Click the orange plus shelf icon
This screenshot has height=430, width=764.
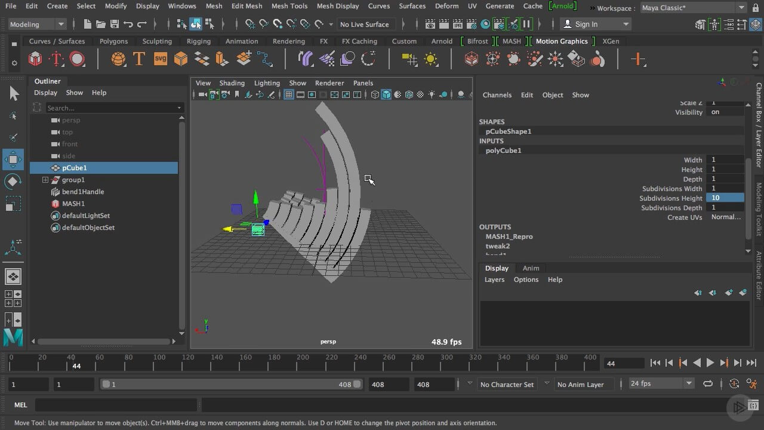tap(638, 59)
